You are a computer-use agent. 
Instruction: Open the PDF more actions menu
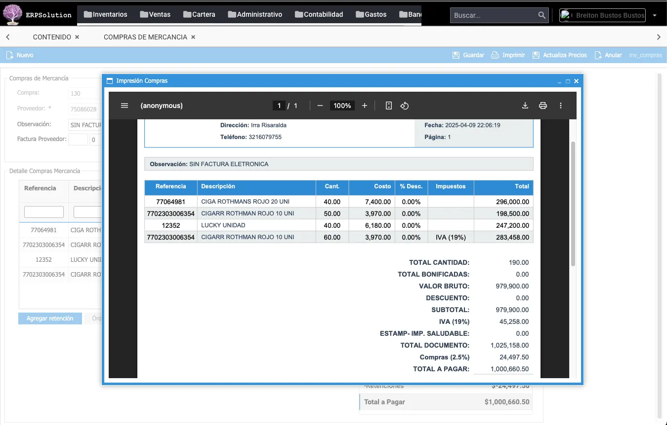point(561,106)
